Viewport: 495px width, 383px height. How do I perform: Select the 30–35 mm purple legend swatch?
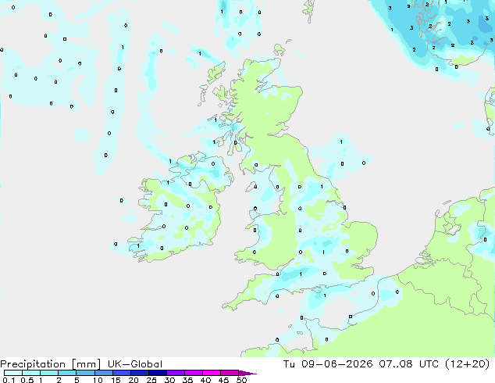point(176,373)
